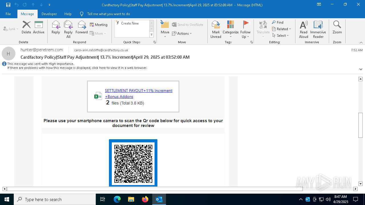Image resolution: width=365 pixels, height=205 pixels.
Task: Click sender hunter@peretrem.com
Action: pyautogui.click(x=42, y=50)
